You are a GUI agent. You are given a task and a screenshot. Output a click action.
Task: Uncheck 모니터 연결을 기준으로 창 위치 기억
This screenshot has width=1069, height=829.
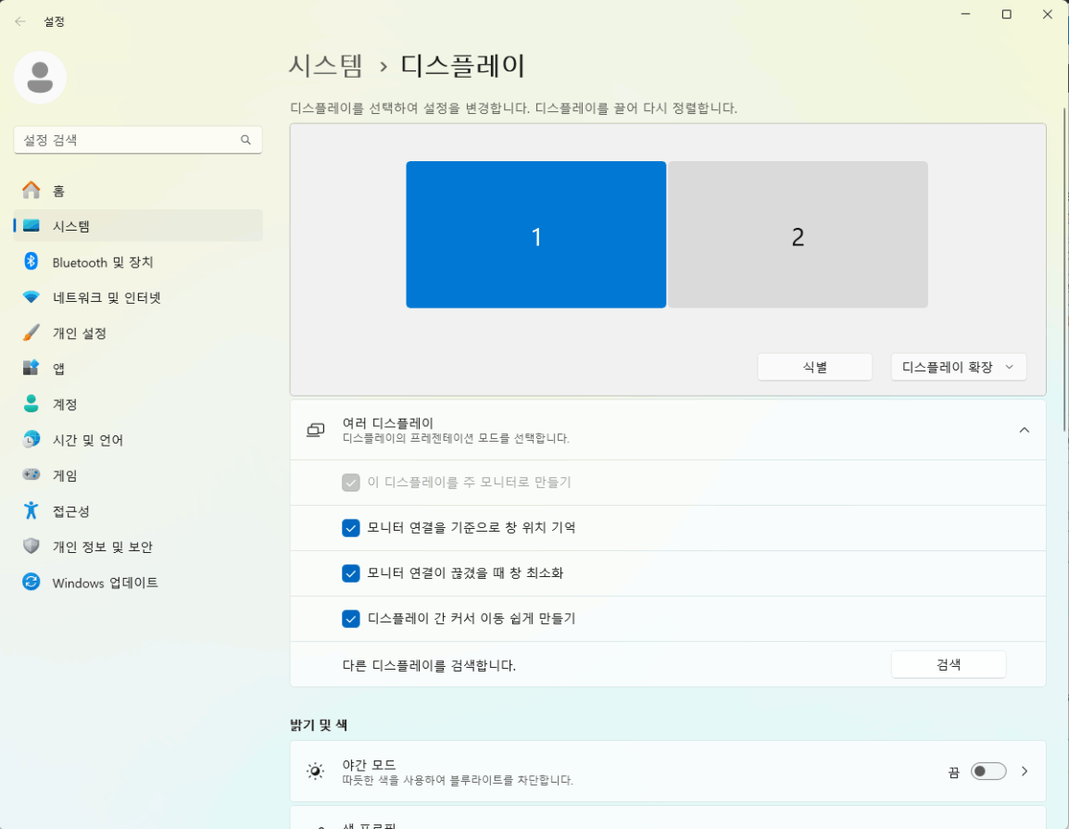tap(351, 528)
